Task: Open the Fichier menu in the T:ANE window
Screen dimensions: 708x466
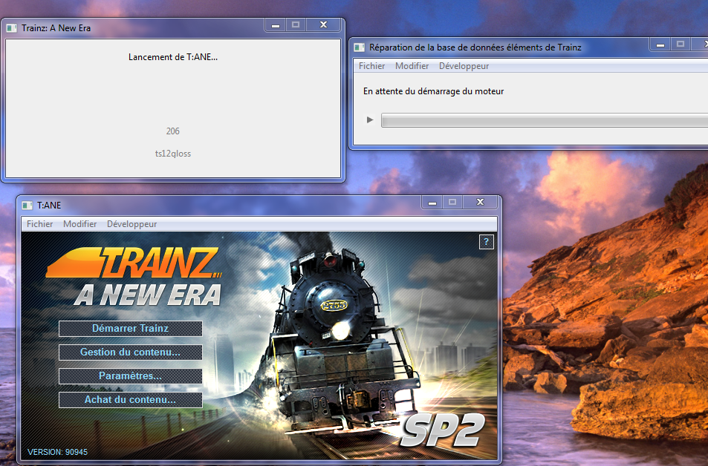Action: pos(39,224)
